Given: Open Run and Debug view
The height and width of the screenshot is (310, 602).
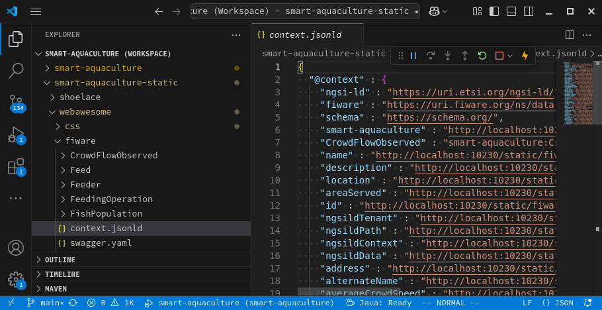Looking at the screenshot, I should tap(16, 134).
